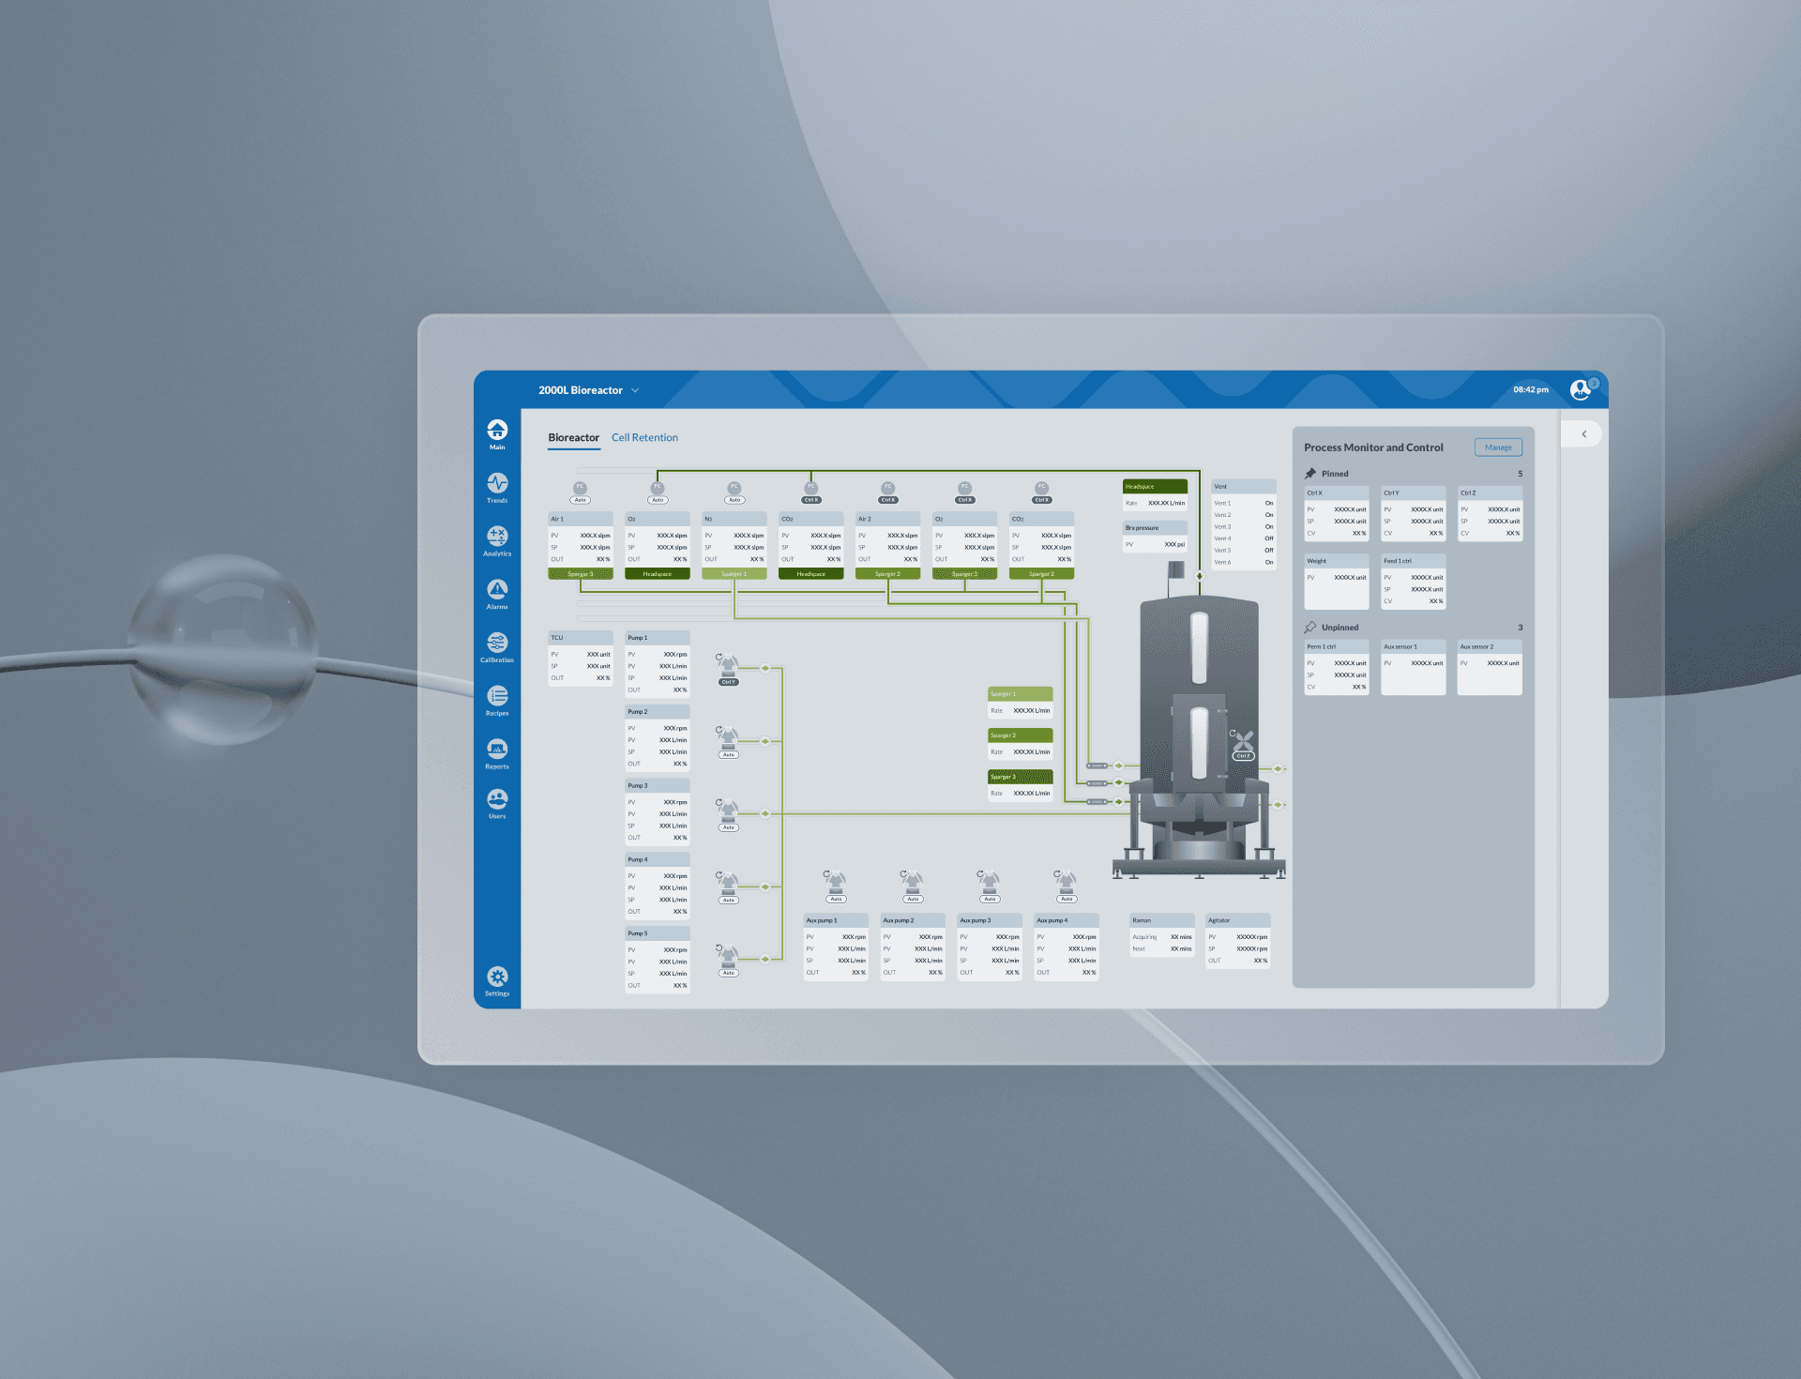
Task: Click the green Headspace rate card
Action: point(1155,495)
